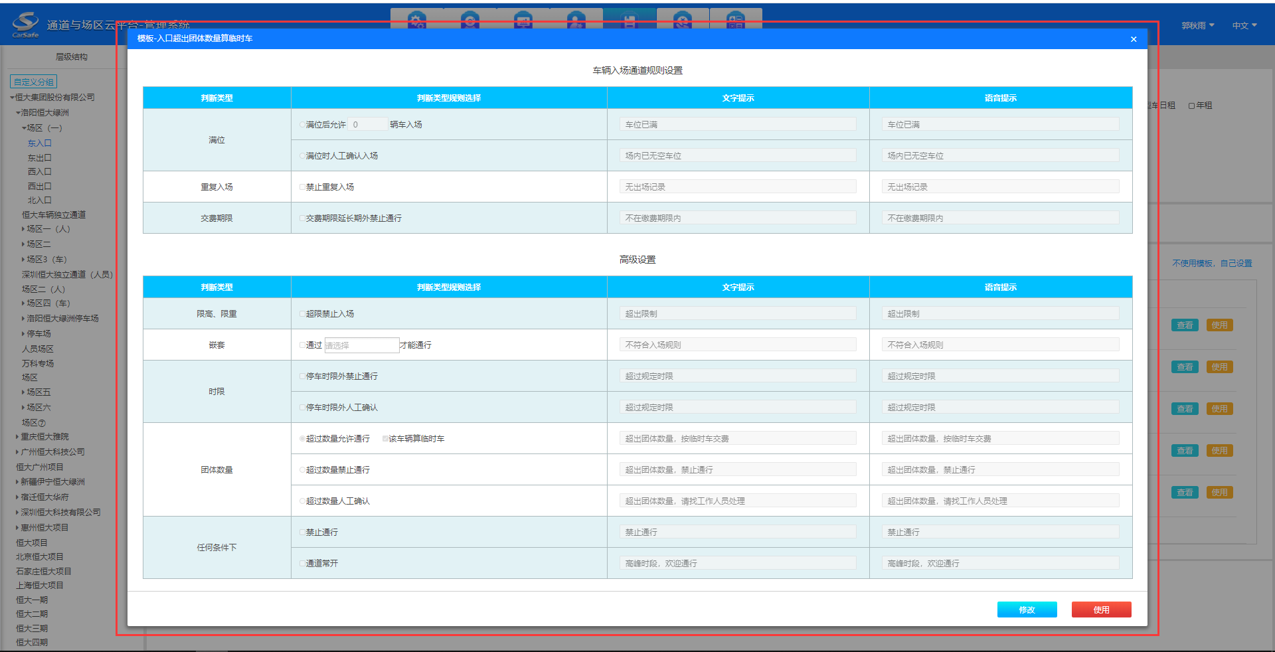The height and width of the screenshot is (652, 1275).
Task: Expand the 郭秋雨 user menu
Action: [1197, 26]
